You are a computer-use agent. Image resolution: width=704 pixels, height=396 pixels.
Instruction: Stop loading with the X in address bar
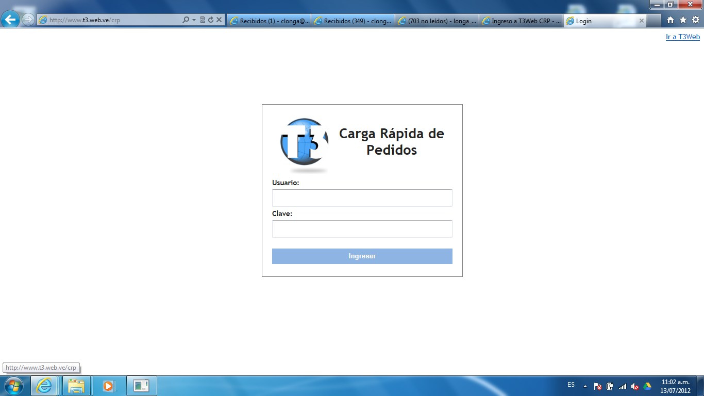(219, 20)
